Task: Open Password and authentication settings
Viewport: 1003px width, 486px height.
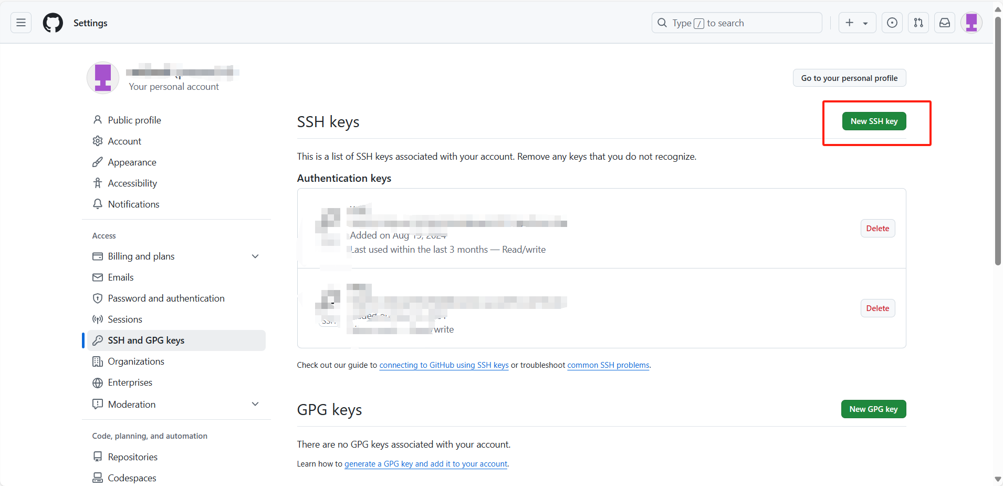Action: pos(166,298)
